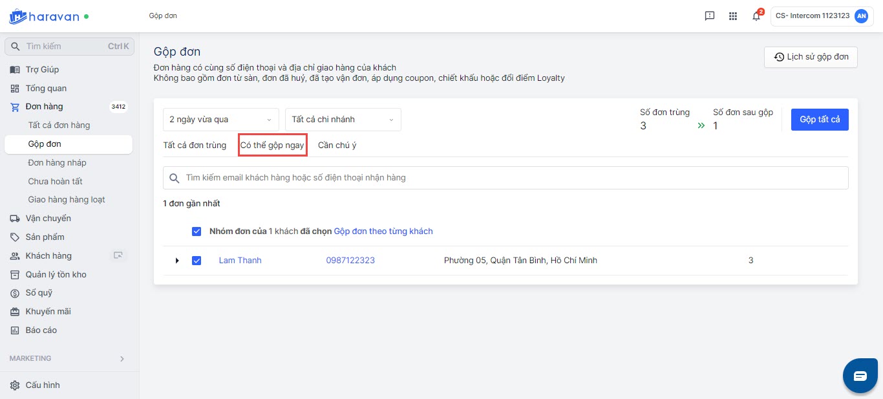Click the Sổ quỹ dollar icon
Image resolution: width=883 pixels, height=399 pixels.
pos(15,293)
